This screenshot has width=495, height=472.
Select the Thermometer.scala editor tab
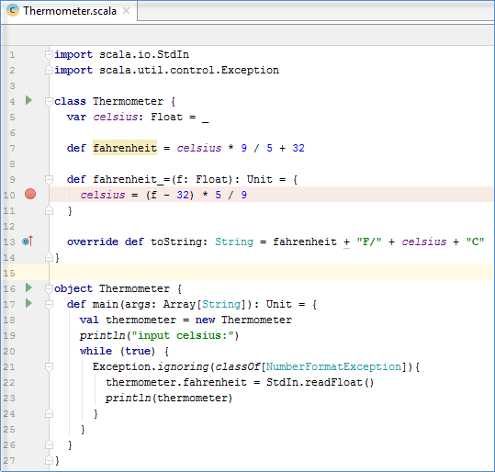point(69,11)
